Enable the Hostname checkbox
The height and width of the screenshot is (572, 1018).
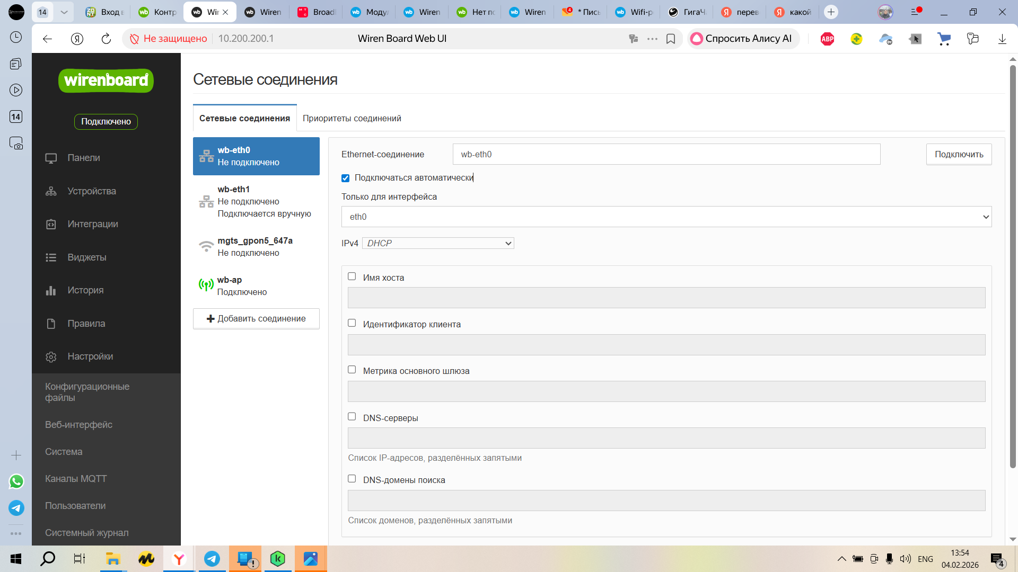click(352, 276)
